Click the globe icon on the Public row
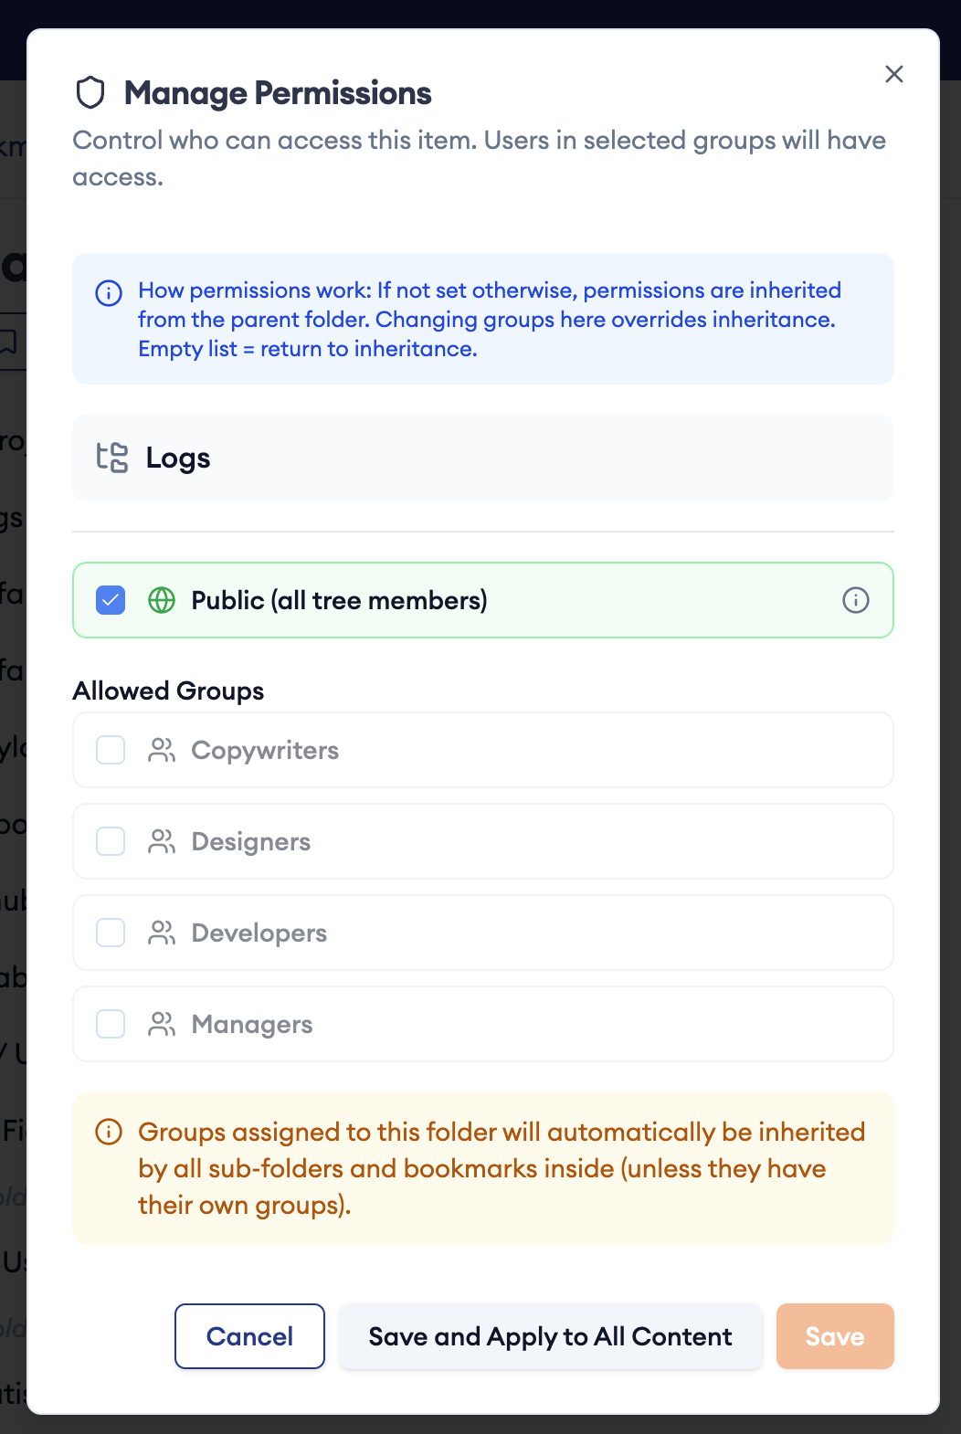Viewport: 961px width, 1434px height. tap(162, 600)
